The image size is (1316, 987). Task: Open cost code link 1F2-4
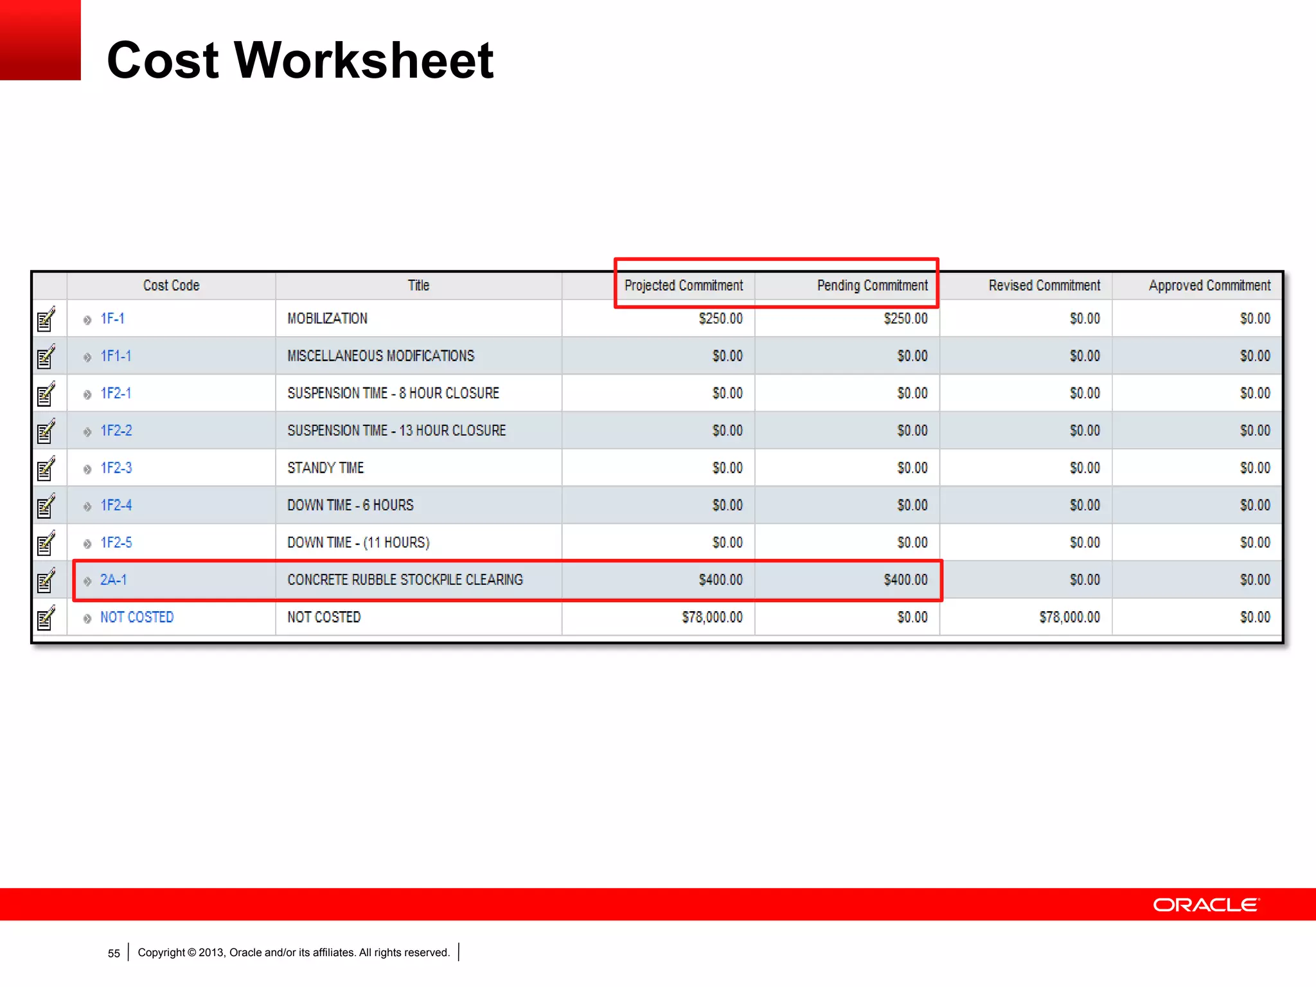[116, 505]
